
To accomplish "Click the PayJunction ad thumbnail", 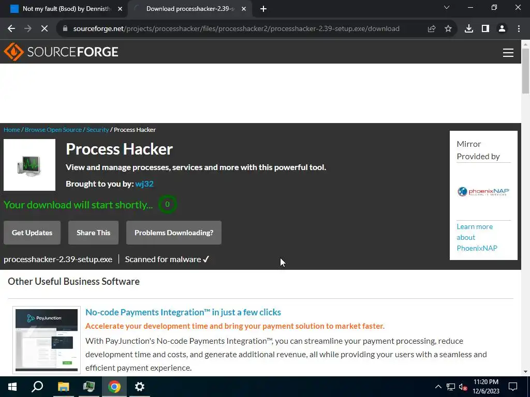I will pyautogui.click(x=47, y=340).
